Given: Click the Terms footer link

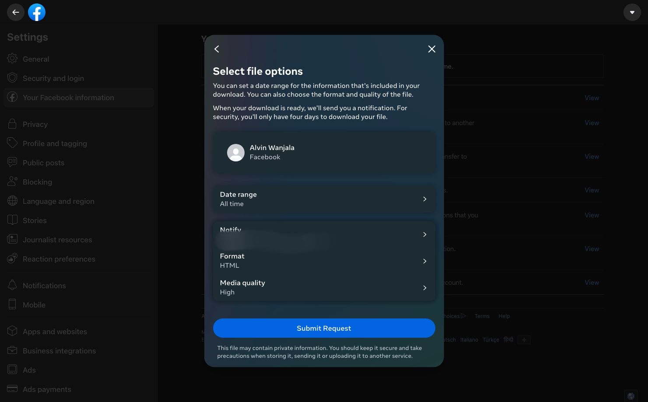Looking at the screenshot, I should pyautogui.click(x=482, y=316).
